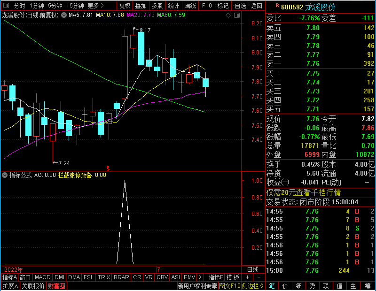
Task: Switch indicator to MACD
Action: [x=42, y=277]
